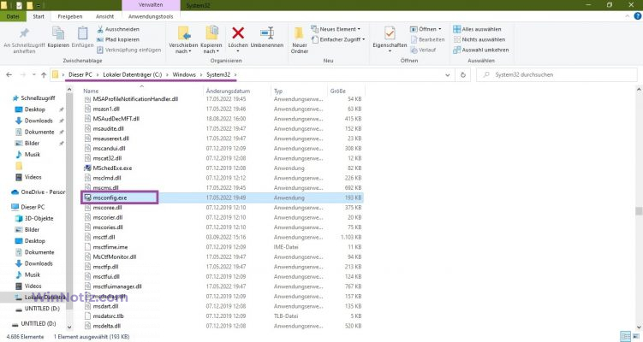Viewport: 643px width, 342px height.
Task: Select MSchedExe.exe file
Action: point(108,168)
